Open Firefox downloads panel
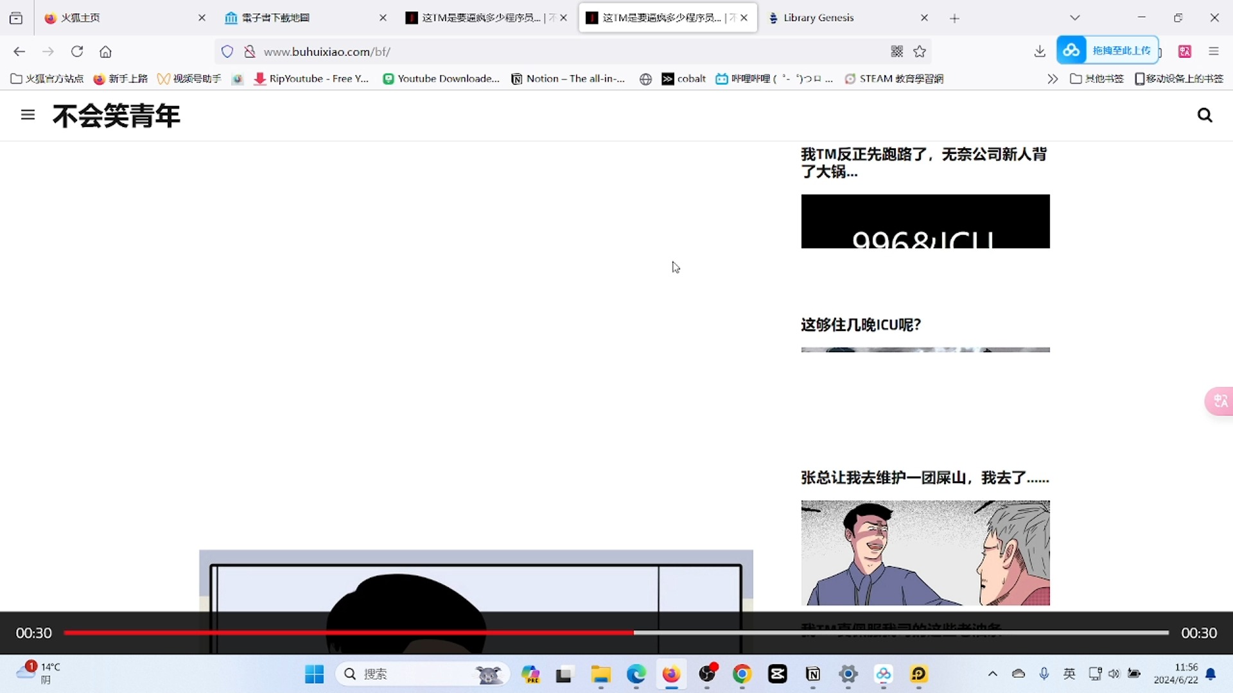1233x693 pixels. point(1040,51)
